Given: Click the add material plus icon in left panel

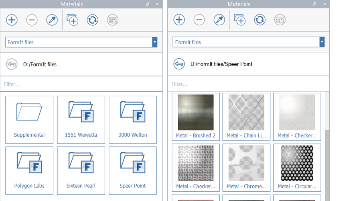Looking at the screenshot, I should [12, 20].
